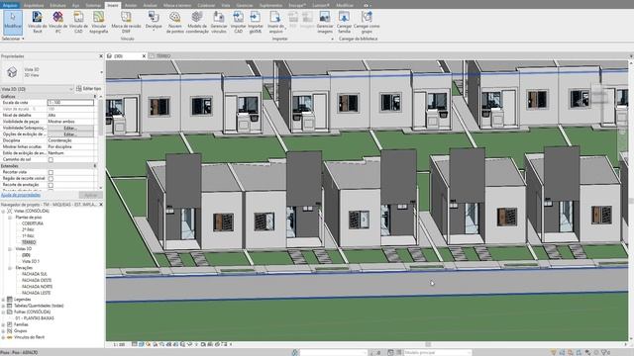634x356 pixels.
Task: Switch to the Estrutura ribbon tab
Action: coord(57,5)
